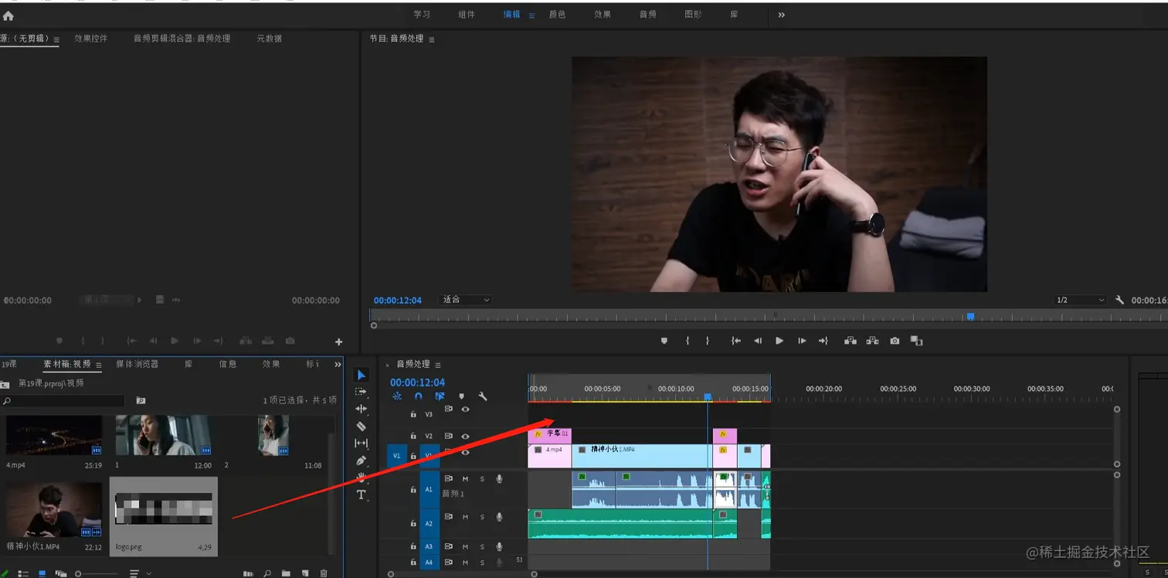The height and width of the screenshot is (578, 1168).
Task: Toggle sync lock on track V2
Action: click(x=448, y=436)
